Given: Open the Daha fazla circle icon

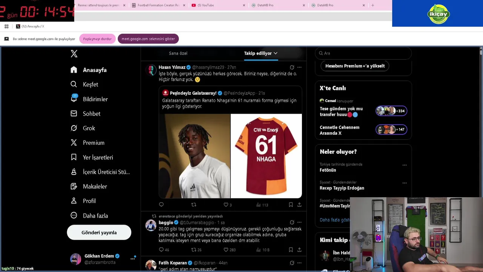Looking at the screenshot, I should pos(74,215).
